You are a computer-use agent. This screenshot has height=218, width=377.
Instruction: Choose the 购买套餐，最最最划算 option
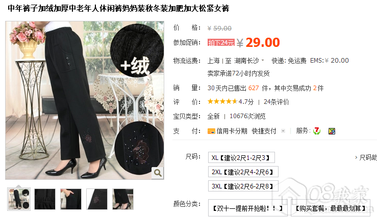331,208
